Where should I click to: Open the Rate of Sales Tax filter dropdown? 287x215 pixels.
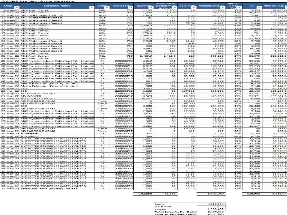[x=239, y=7]
